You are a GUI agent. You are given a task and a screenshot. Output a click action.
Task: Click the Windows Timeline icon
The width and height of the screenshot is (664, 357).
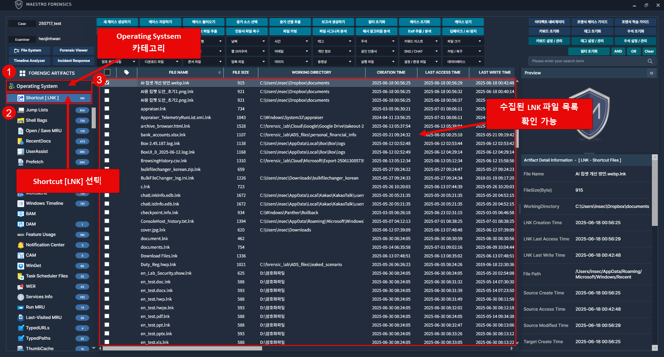20,203
